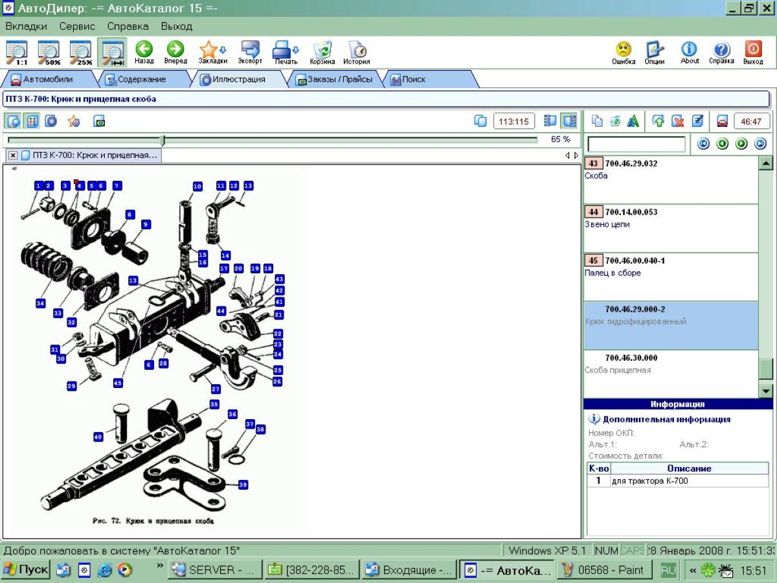Open Опции (Options) from the toolbar
This screenshot has width=777, height=583.
click(x=655, y=52)
